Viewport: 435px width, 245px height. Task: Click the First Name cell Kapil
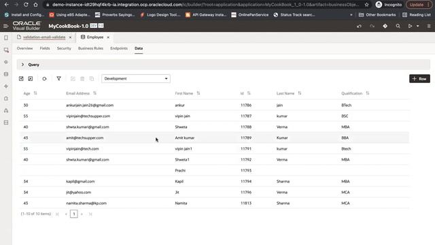[x=179, y=182]
